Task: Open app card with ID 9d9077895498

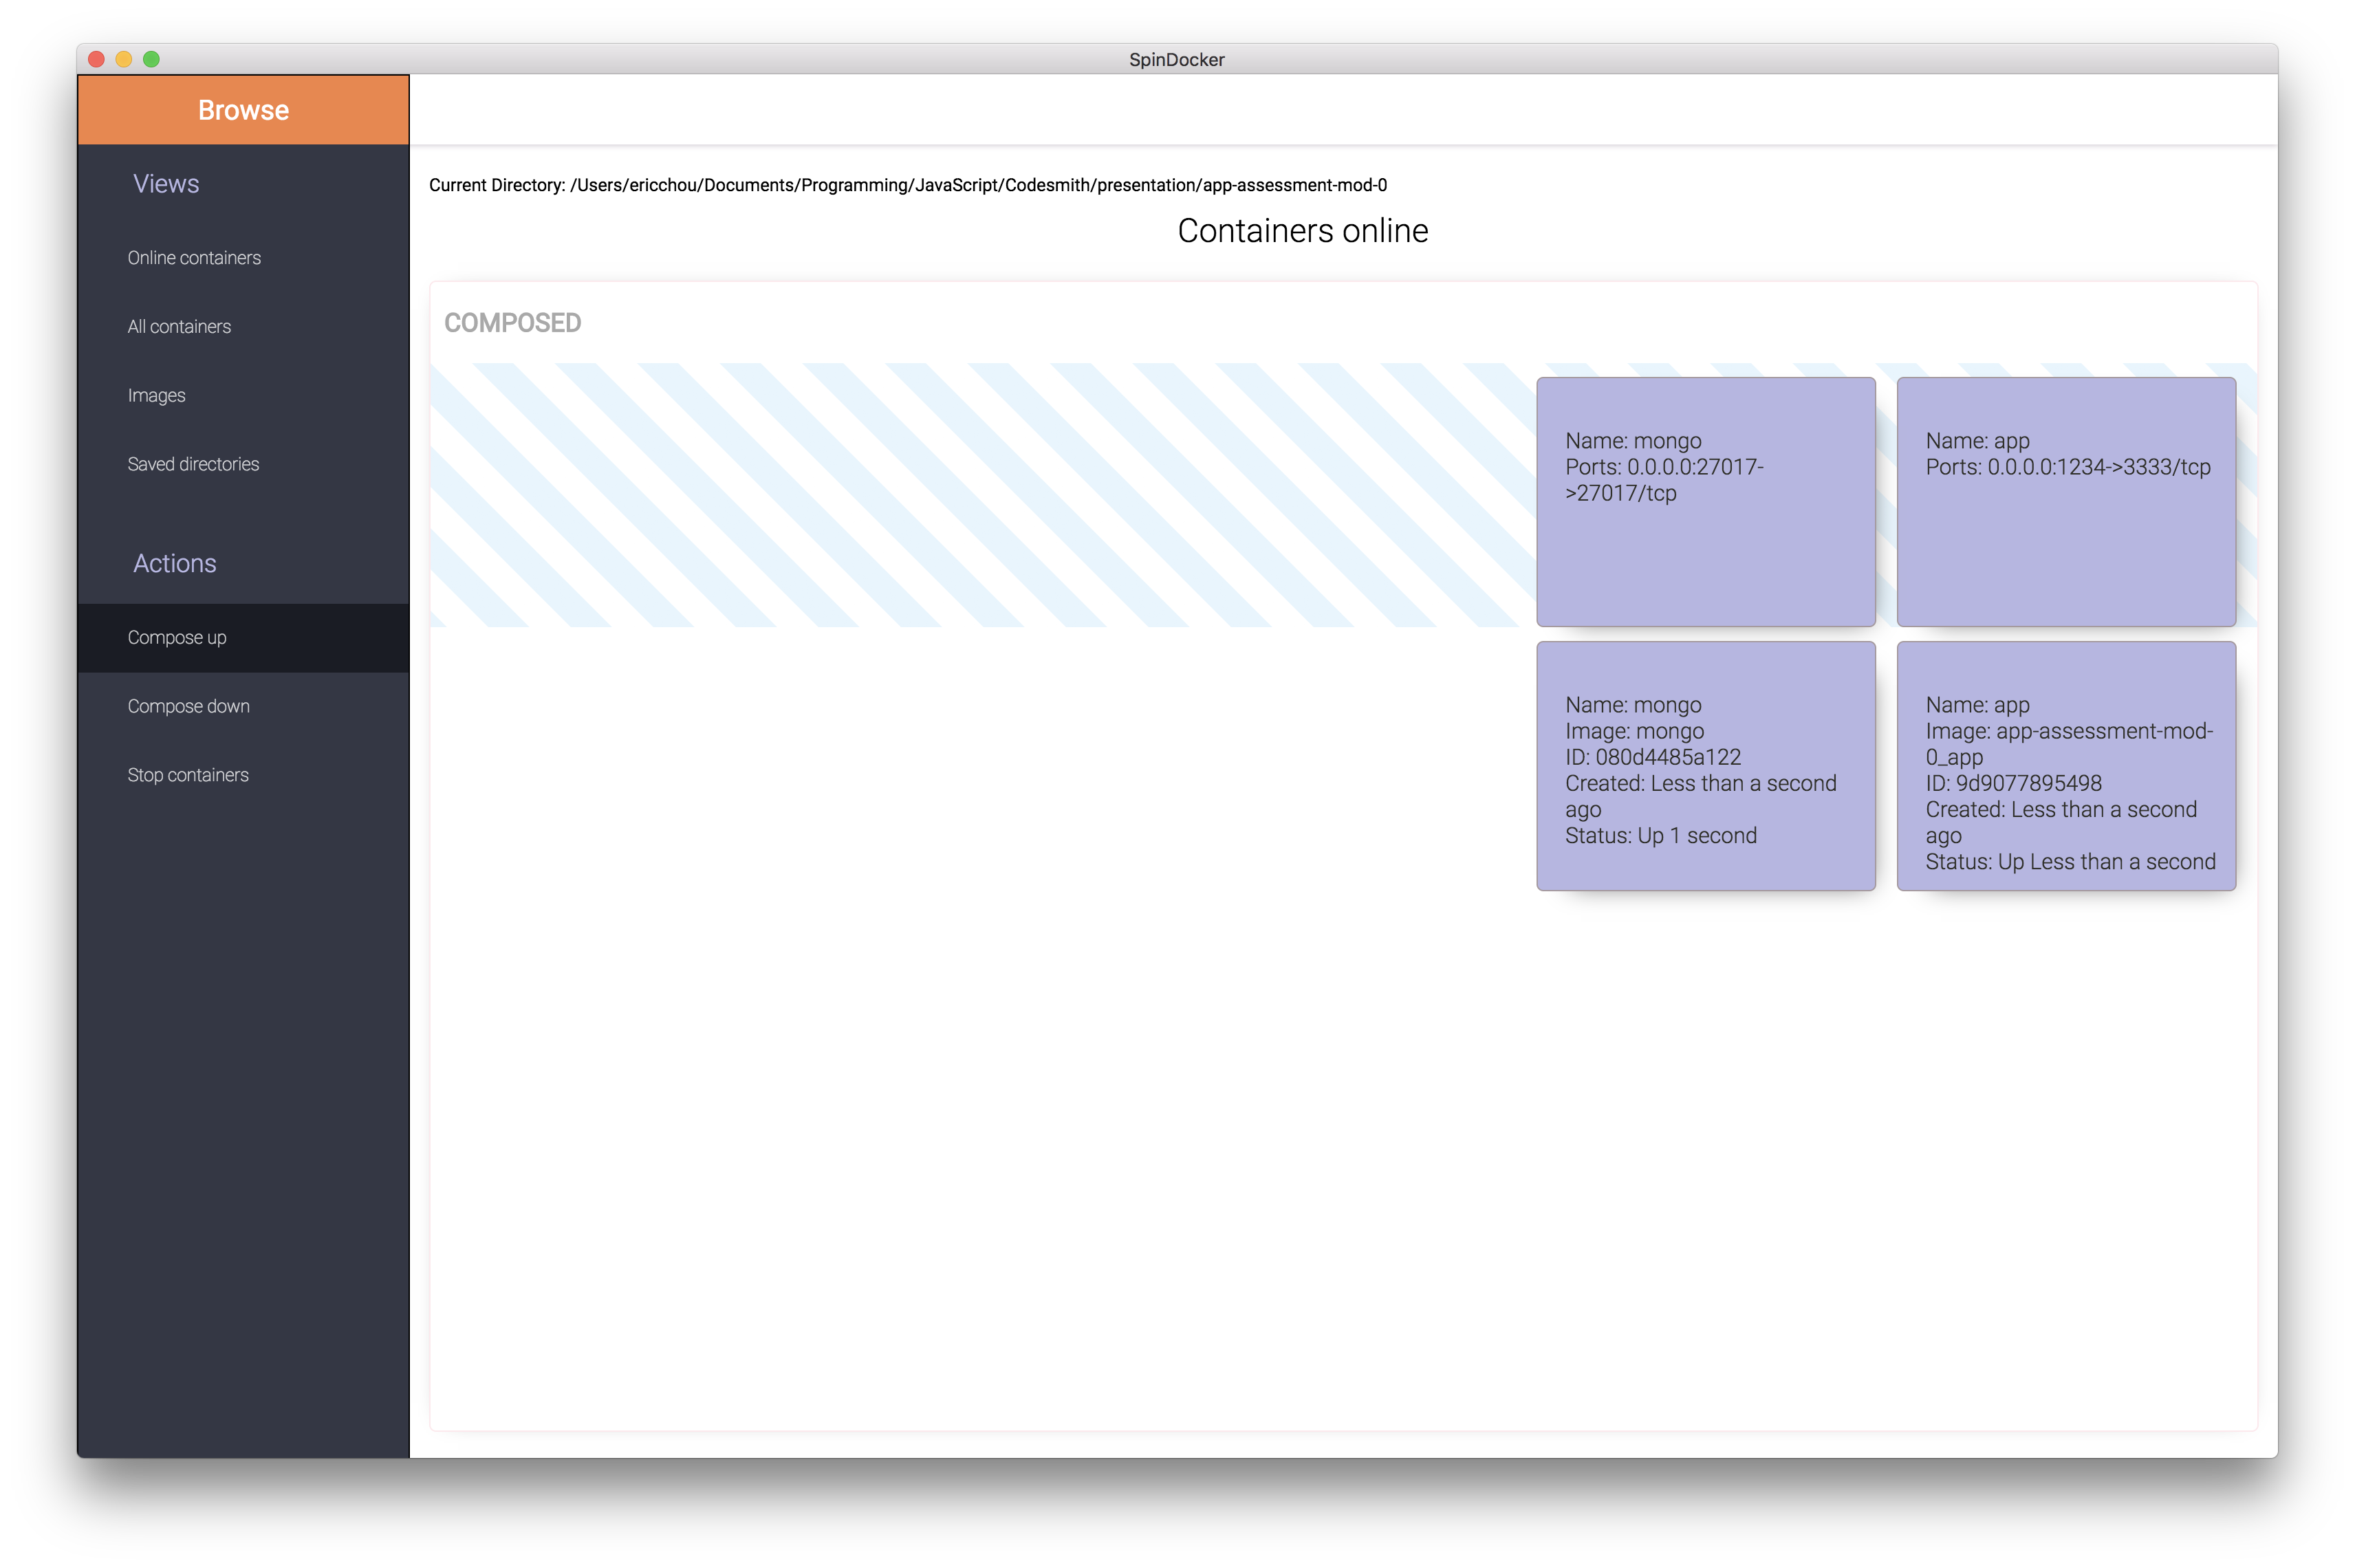Action: pos(2066,766)
